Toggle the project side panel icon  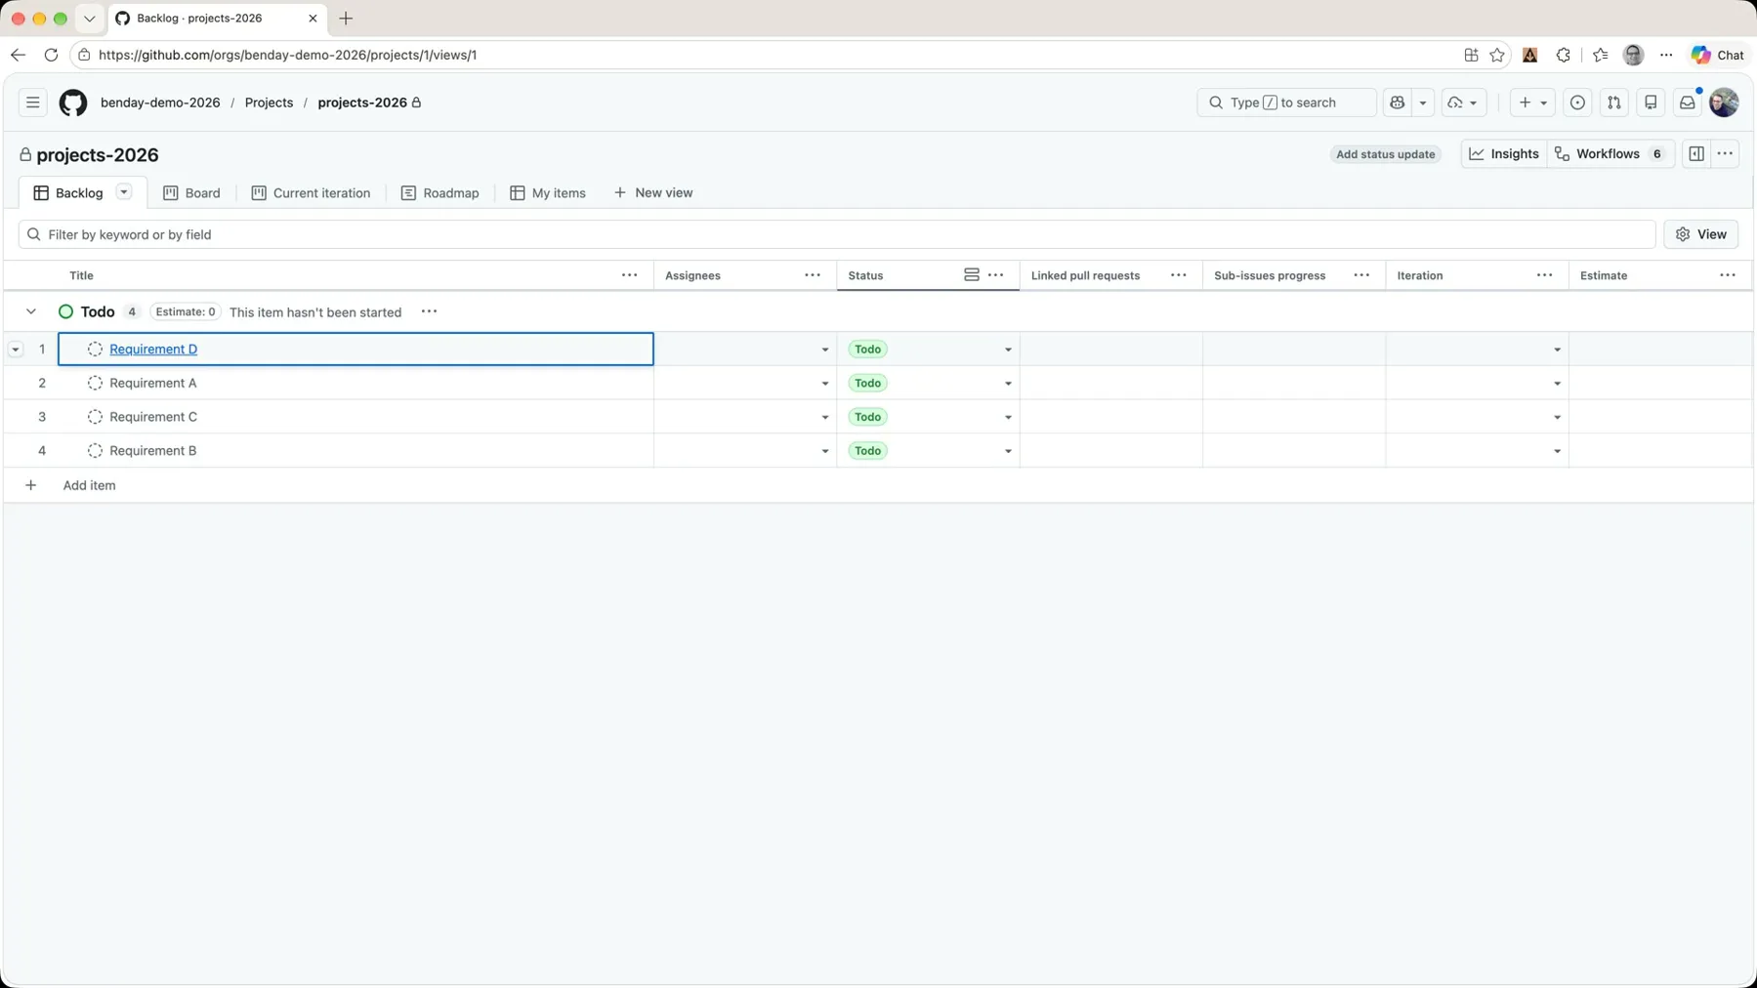coord(1696,154)
